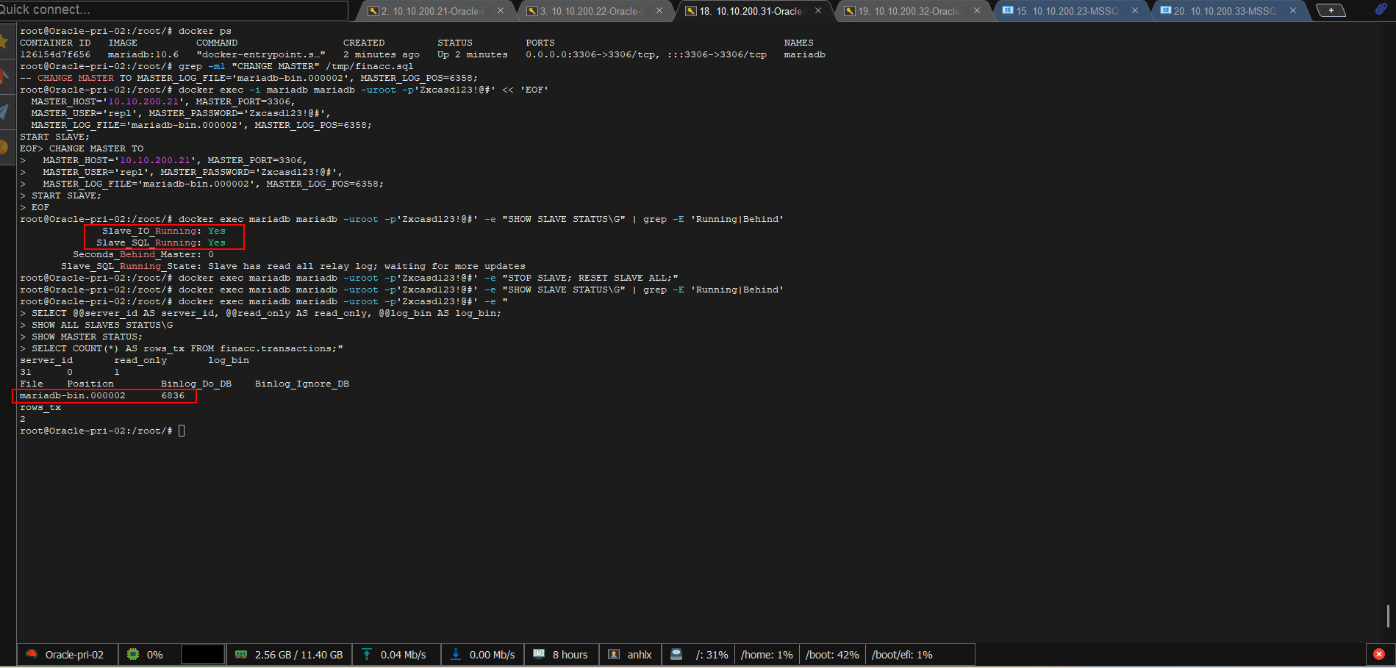Image resolution: width=1396 pixels, height=668 pixels.
Task: Click the CPU usage graph box
Action: (x=202, y=654)
